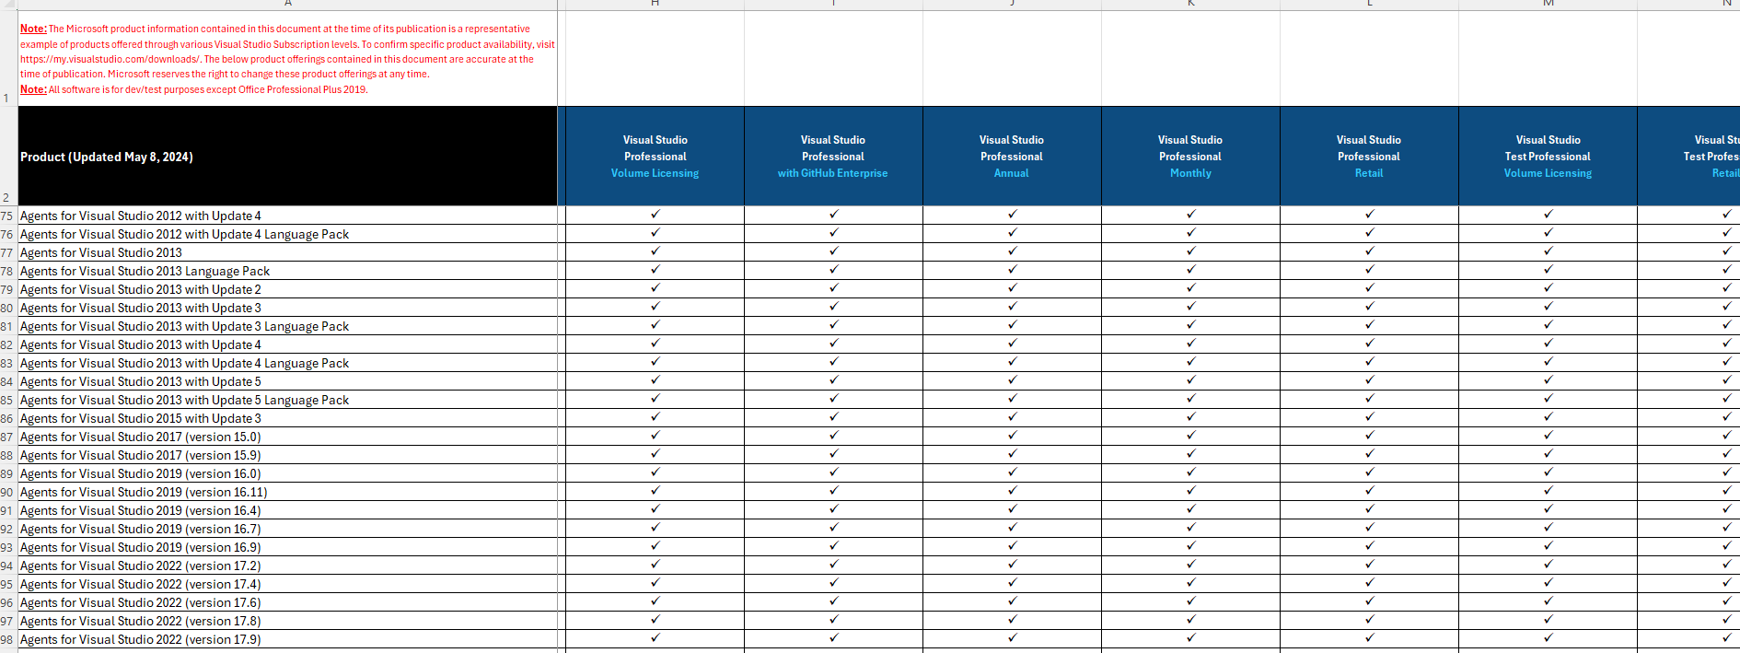Select Agents for Visual Studio 2022 (version 17.8)
The image size is (1740, 653).
[287, 621]
